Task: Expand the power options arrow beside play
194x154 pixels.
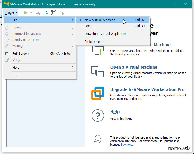Action: 31,13
